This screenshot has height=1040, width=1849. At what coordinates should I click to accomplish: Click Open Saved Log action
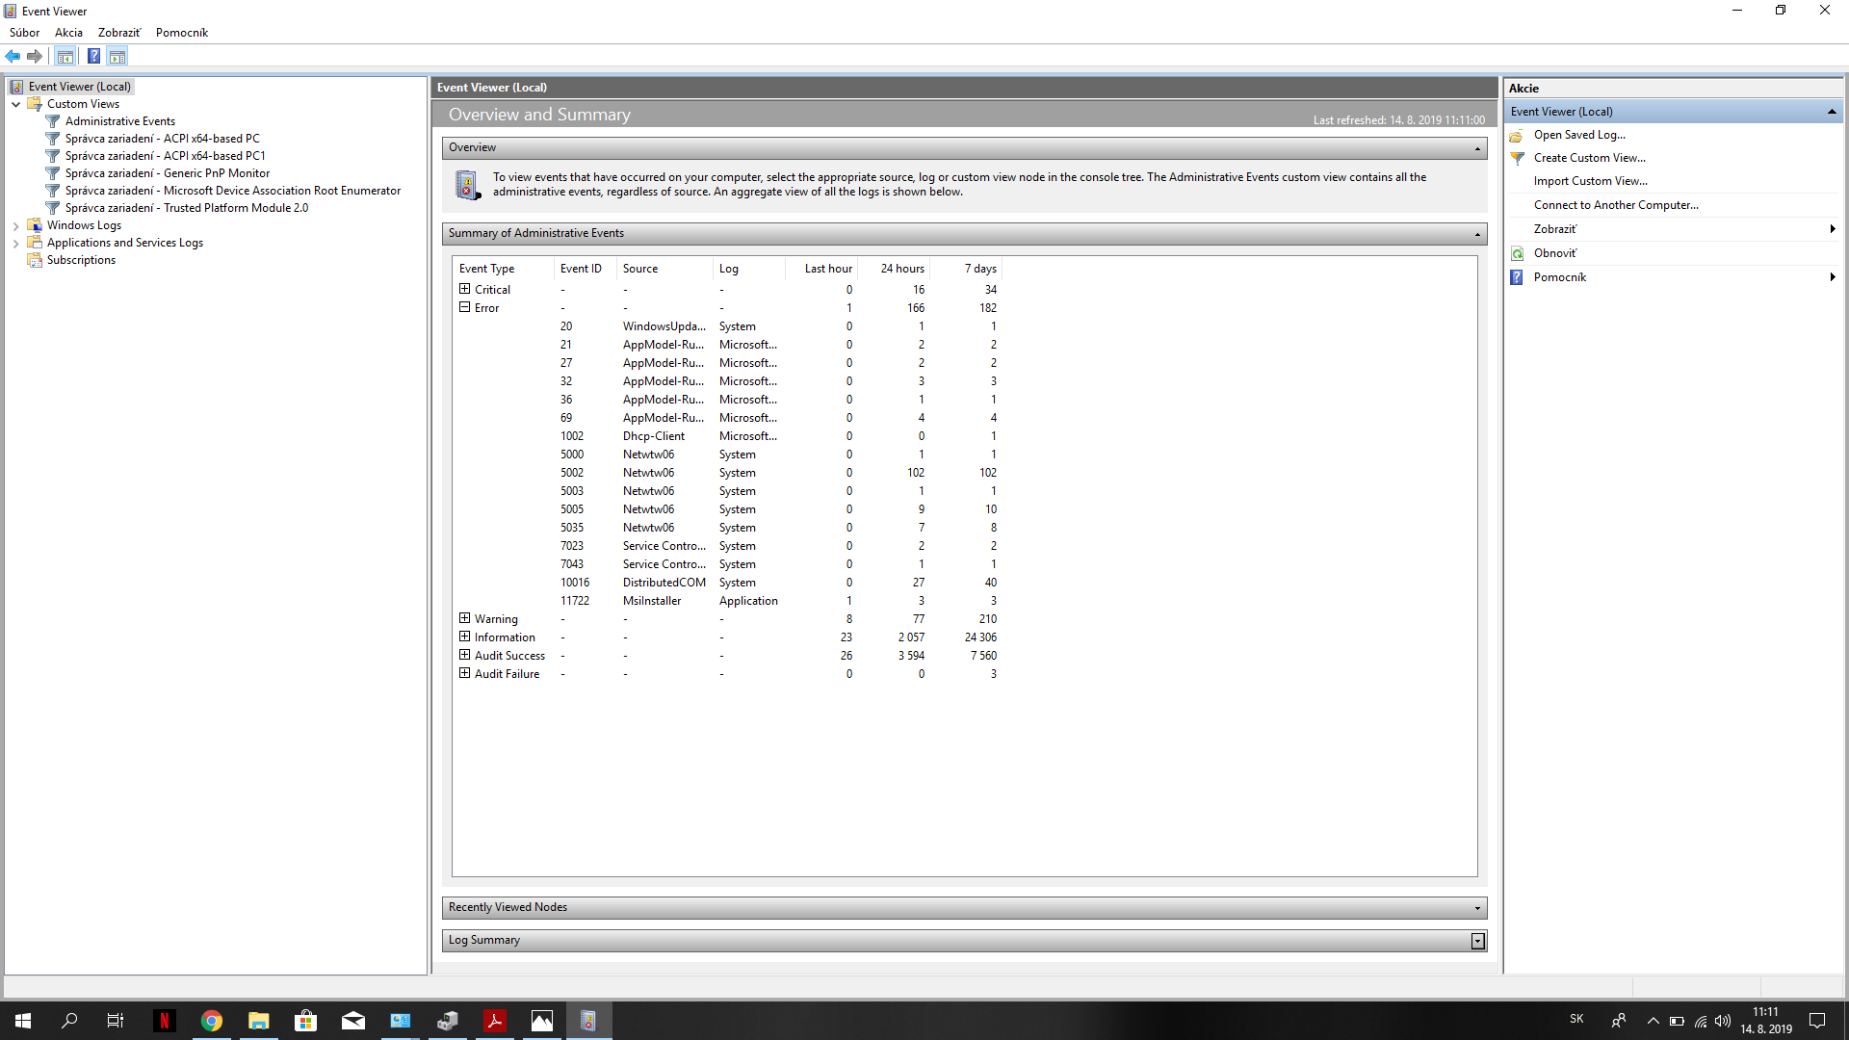1579,135
